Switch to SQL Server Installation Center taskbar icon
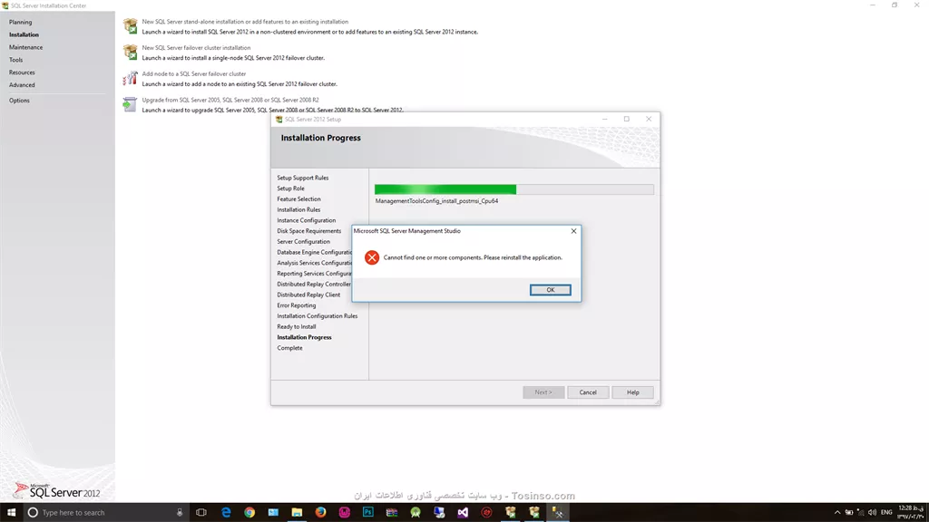The width and height of the screenshot is (929, 522). (x=510, y=513)
